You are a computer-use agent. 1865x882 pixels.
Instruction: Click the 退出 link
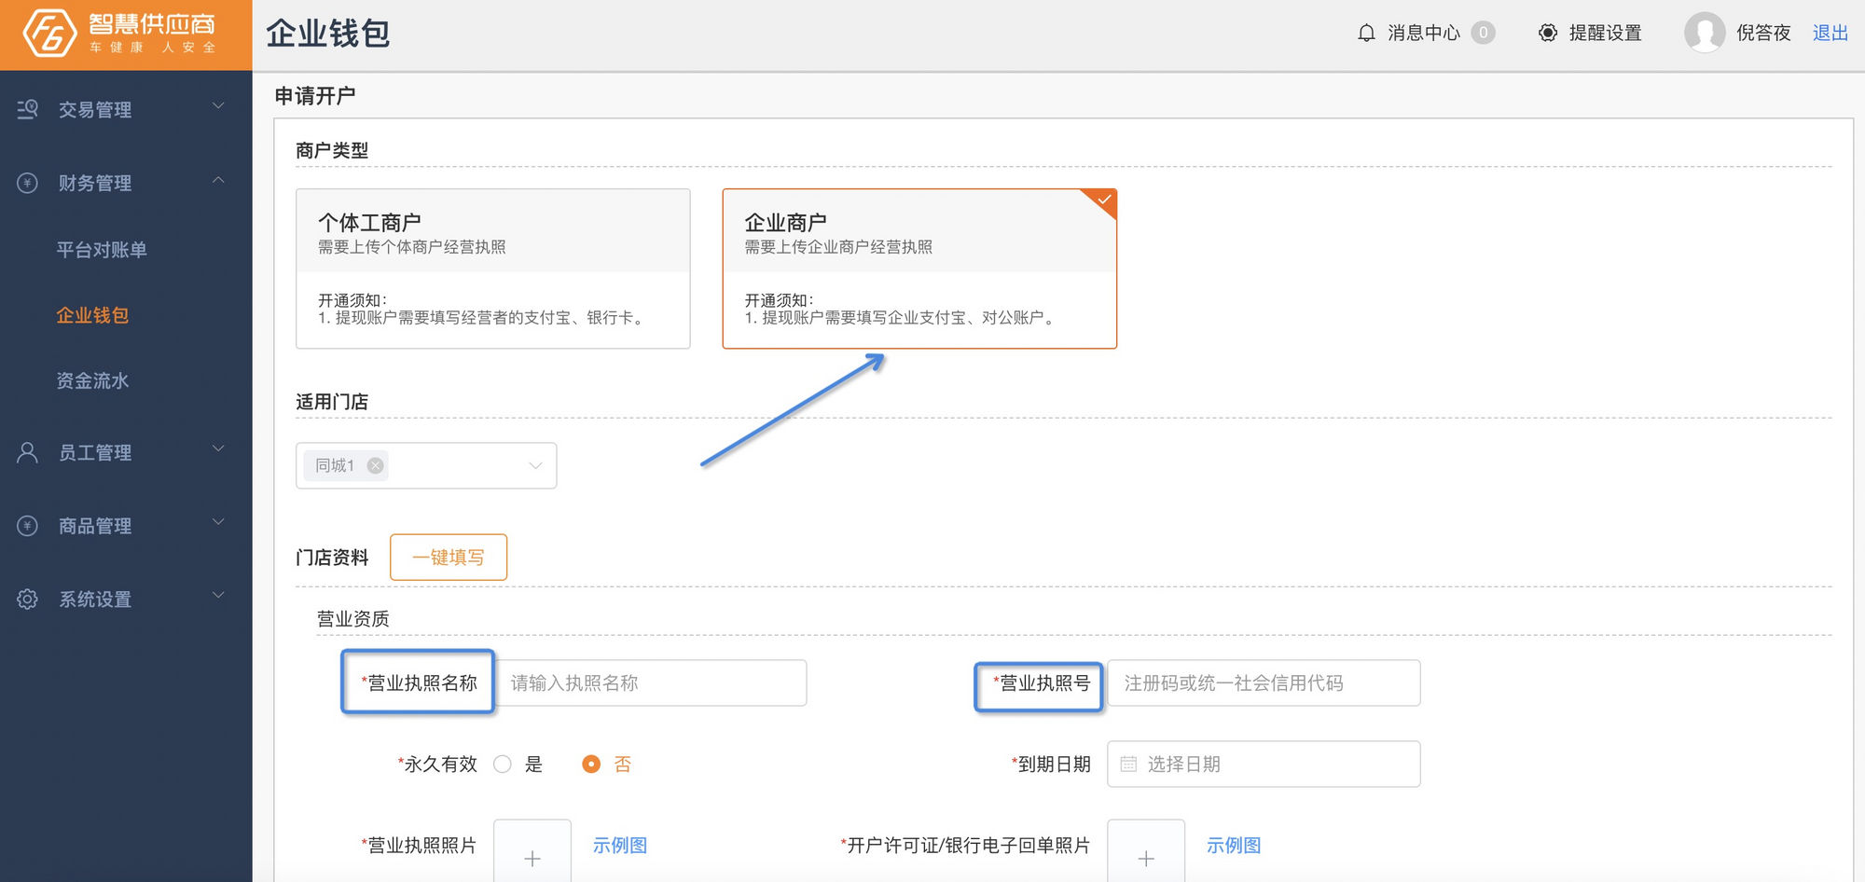point(1830,33)
